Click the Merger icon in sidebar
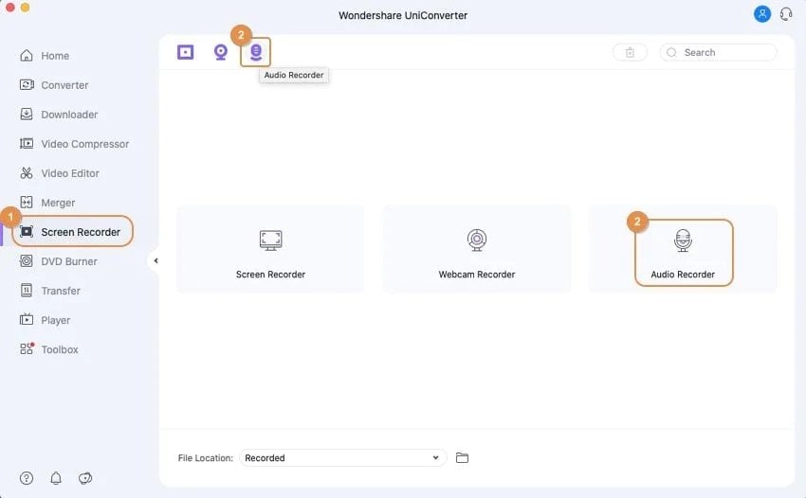The width and height of the screenshot is (806, 498). click(27, 203)
